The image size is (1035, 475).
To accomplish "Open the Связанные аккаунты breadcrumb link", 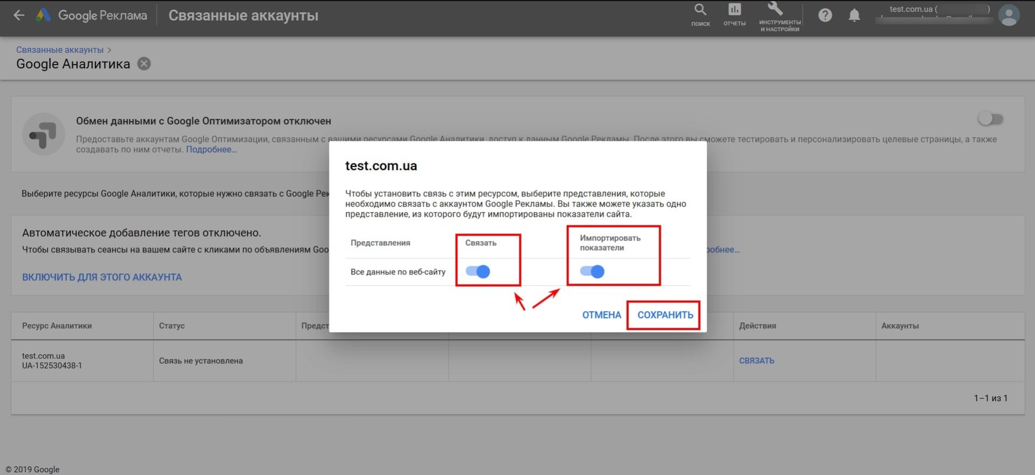I will (x=60, y=50).
